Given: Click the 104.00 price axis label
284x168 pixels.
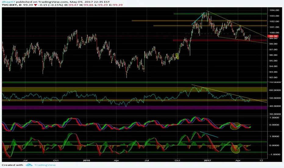Looking at the screenshot, I should pyautogui.click(x=274, y=10).
